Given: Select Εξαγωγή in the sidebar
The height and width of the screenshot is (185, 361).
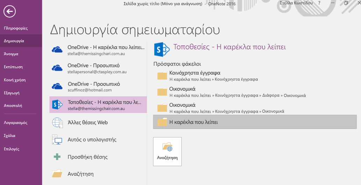Looking at the screenshot, I should 12,93.
